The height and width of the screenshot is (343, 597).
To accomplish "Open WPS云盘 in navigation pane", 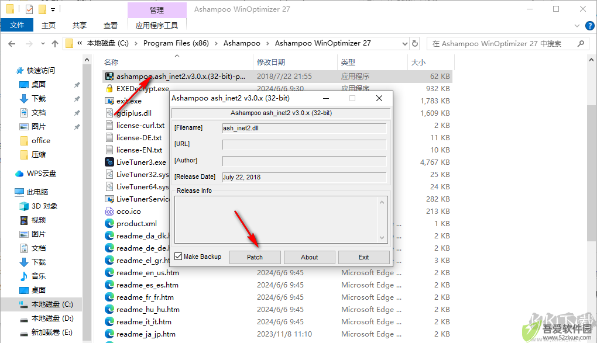I will coord(42,174).
